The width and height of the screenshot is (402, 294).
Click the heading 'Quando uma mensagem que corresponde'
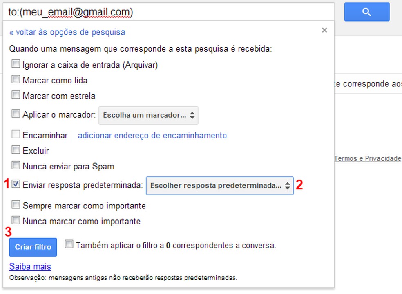(x=141, y=49)
